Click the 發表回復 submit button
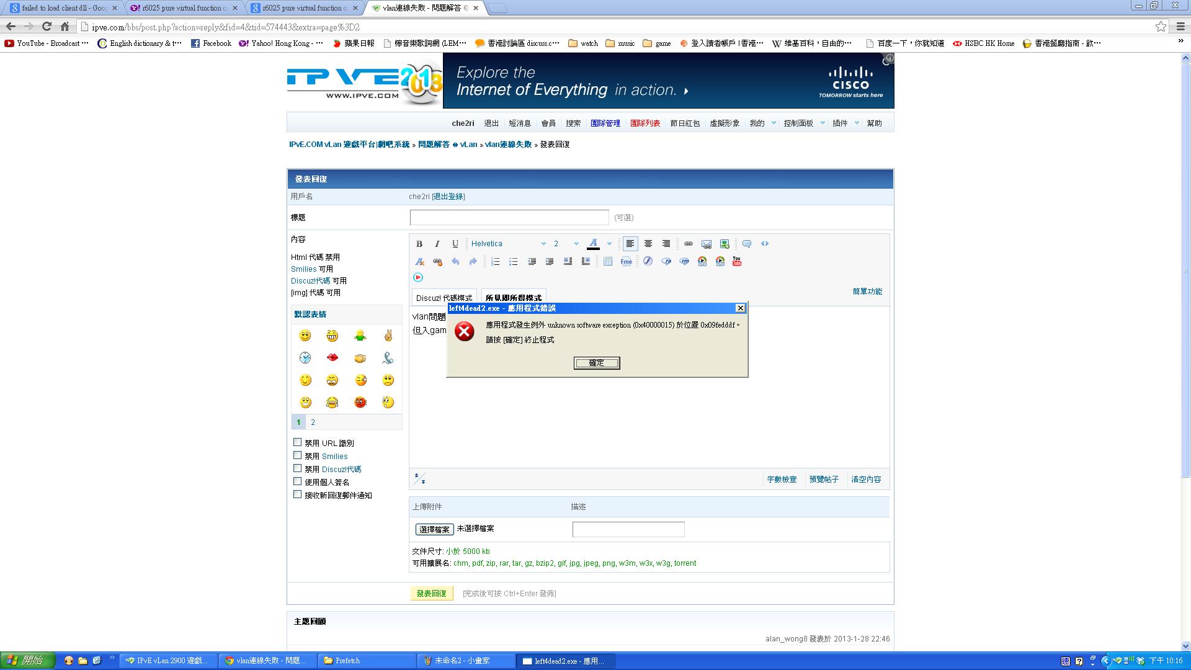 [x=432, y=593]
